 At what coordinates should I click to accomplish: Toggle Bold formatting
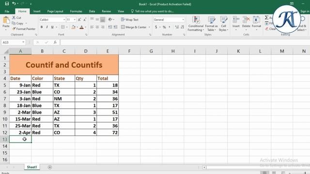click(42, 27)
